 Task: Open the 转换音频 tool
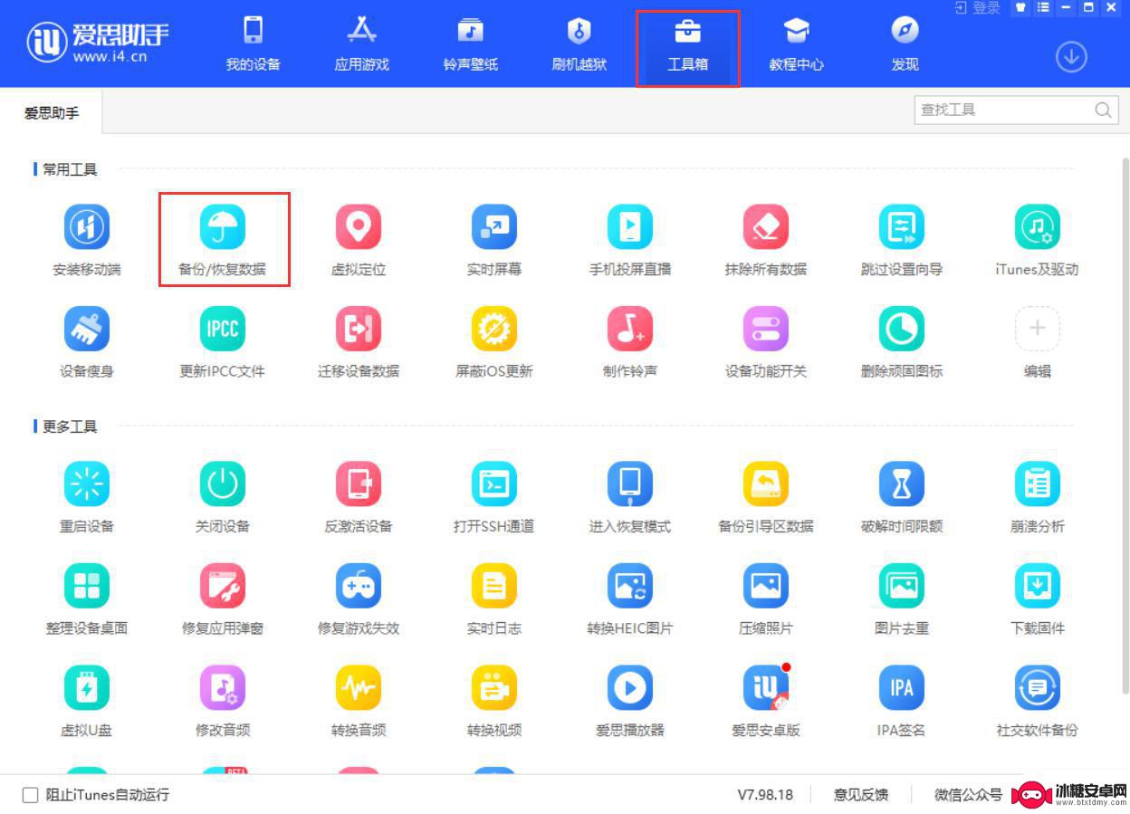click(x=359, y=688)
